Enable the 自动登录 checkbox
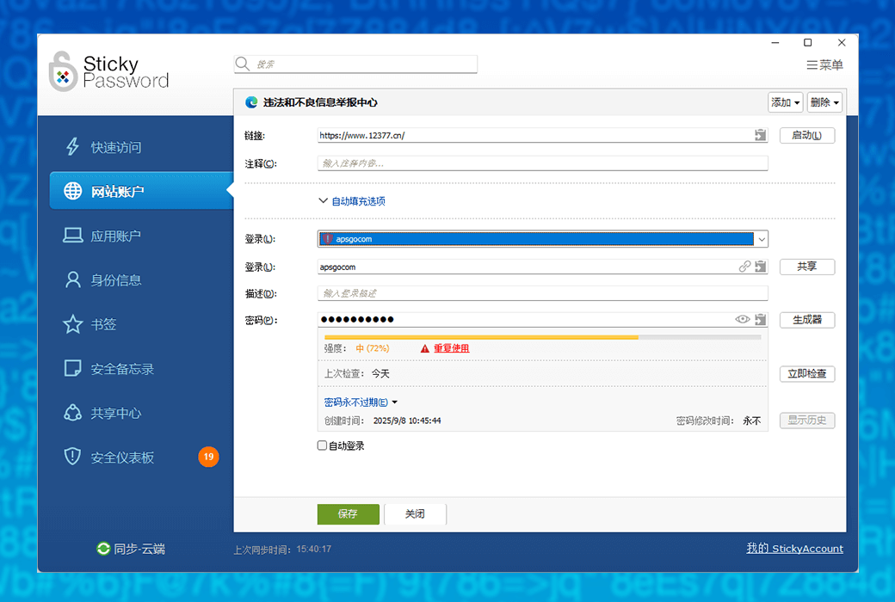Screen dimensions: 895x602 pyautogui.click(x=322, y=445)
